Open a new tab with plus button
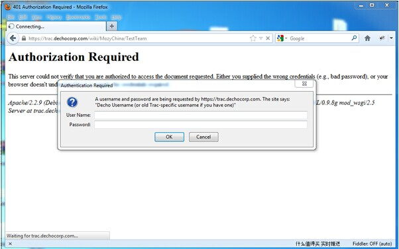Image resolution: width=399 pixels, height=249 pixels. coord(112,26)
